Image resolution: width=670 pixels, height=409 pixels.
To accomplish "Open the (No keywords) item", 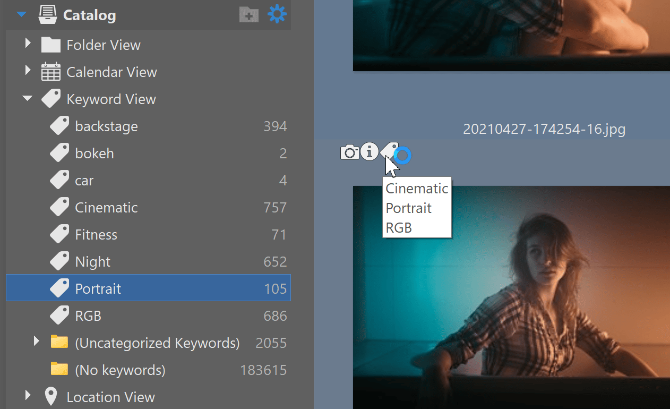I will [x=120, y=370].
